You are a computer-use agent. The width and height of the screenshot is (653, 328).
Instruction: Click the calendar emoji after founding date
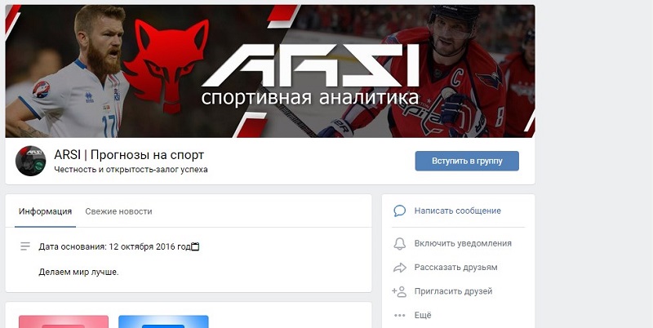[x=195, y=246]
